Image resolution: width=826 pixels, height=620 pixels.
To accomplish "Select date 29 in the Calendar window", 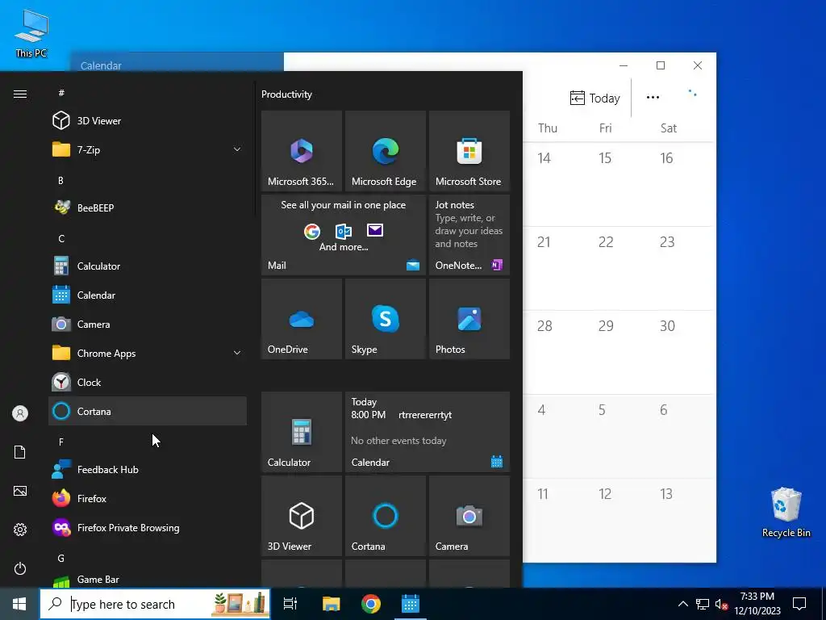I will [x=620, y=352].
